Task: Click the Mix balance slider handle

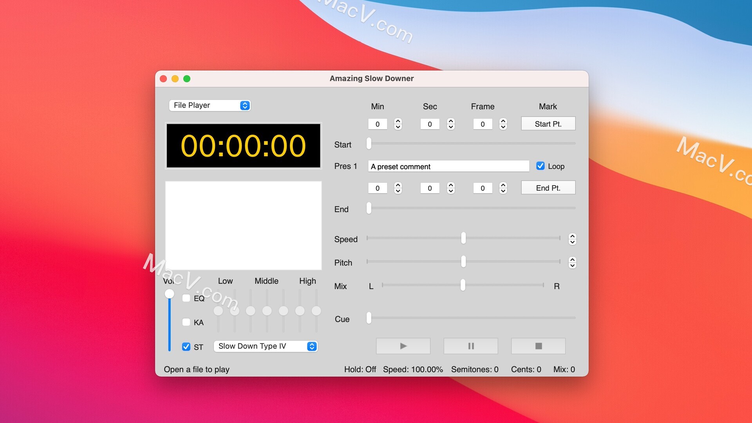Action: 463,285
